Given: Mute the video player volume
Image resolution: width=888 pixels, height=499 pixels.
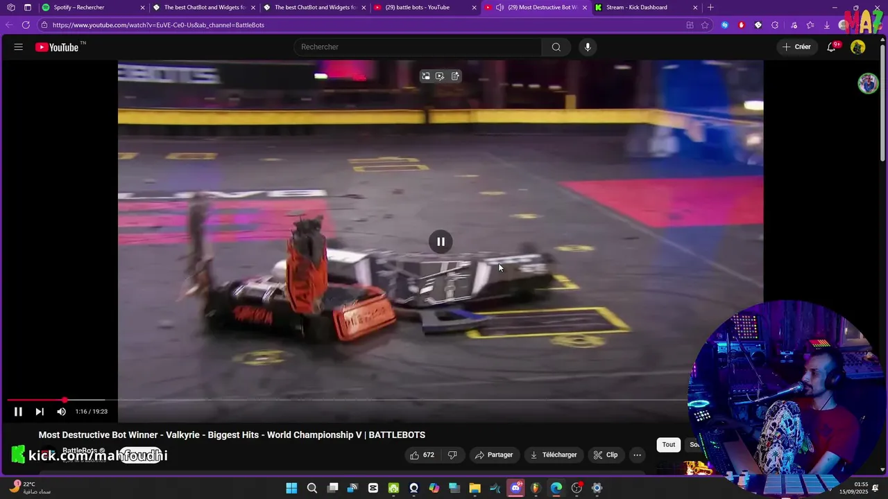Looking at the screenshot, I should (61, 412).
